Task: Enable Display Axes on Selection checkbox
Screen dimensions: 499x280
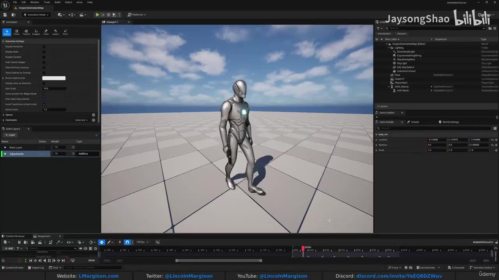Action: 44,83
